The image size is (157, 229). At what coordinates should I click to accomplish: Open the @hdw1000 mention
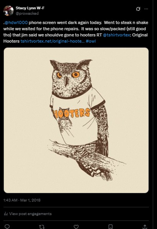coord(16,22)
